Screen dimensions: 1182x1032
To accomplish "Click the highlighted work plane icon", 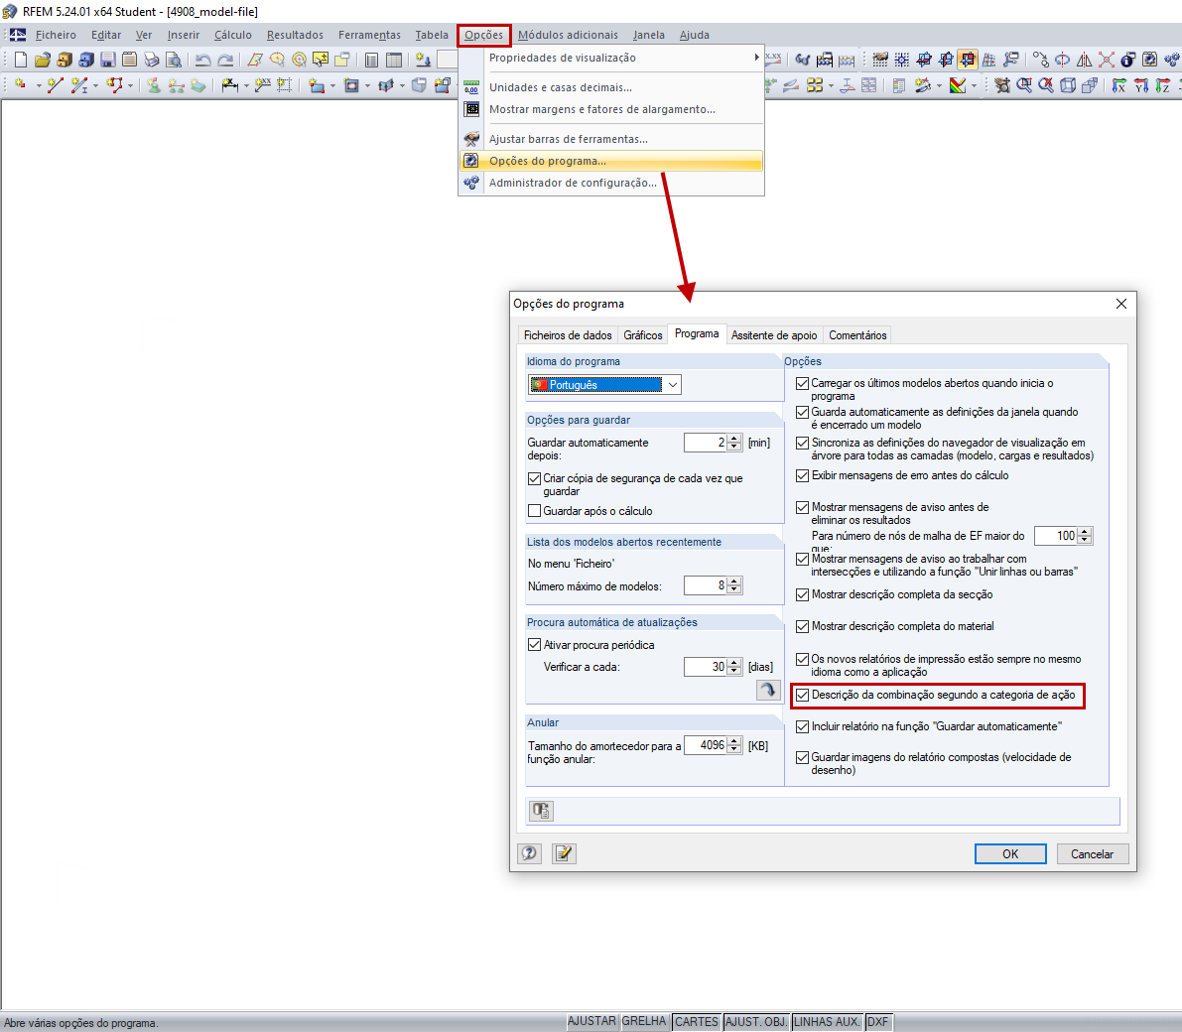I will click(x=968, y=60).
